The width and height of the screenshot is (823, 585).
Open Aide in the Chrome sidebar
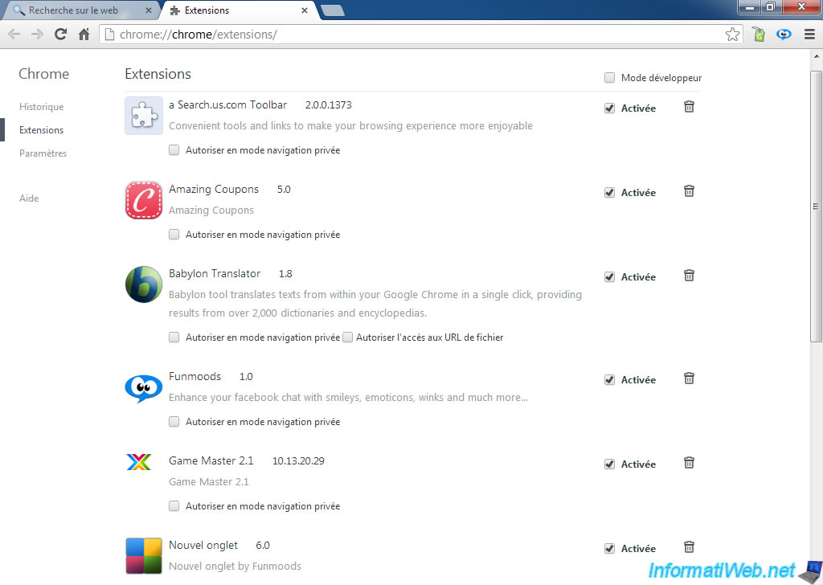coord(29,198)
